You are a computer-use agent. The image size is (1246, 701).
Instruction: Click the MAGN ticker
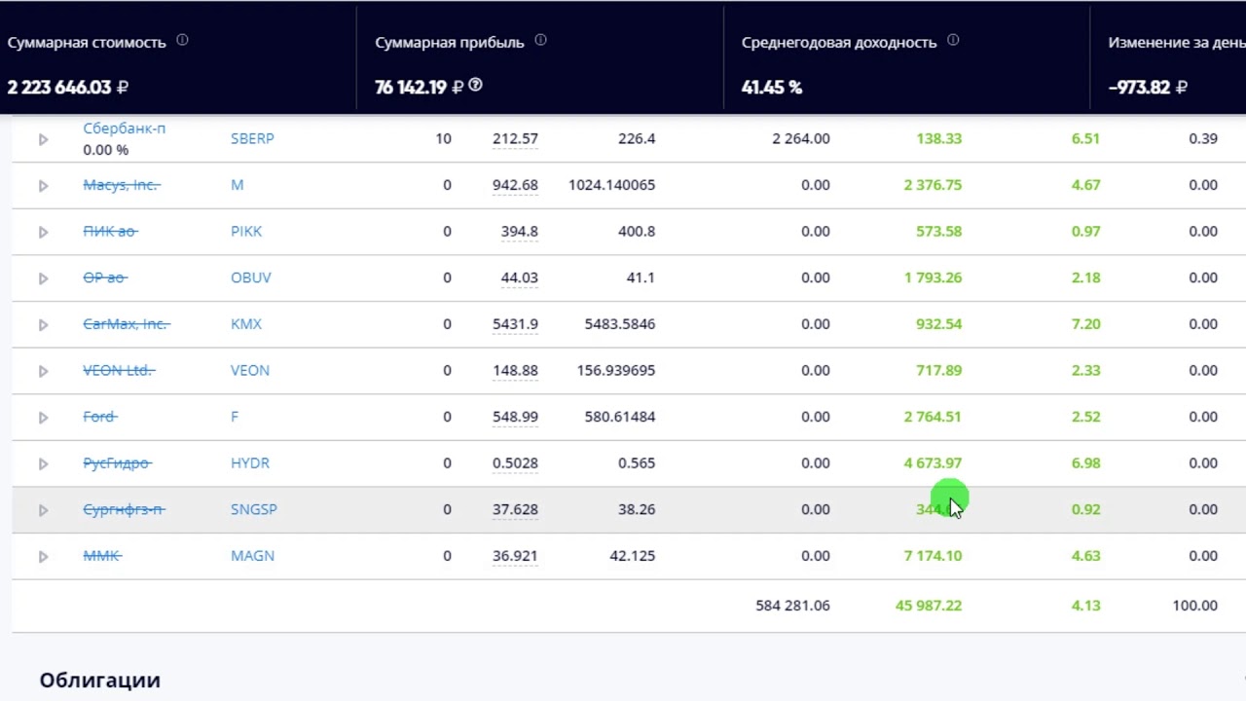(252, 555)
